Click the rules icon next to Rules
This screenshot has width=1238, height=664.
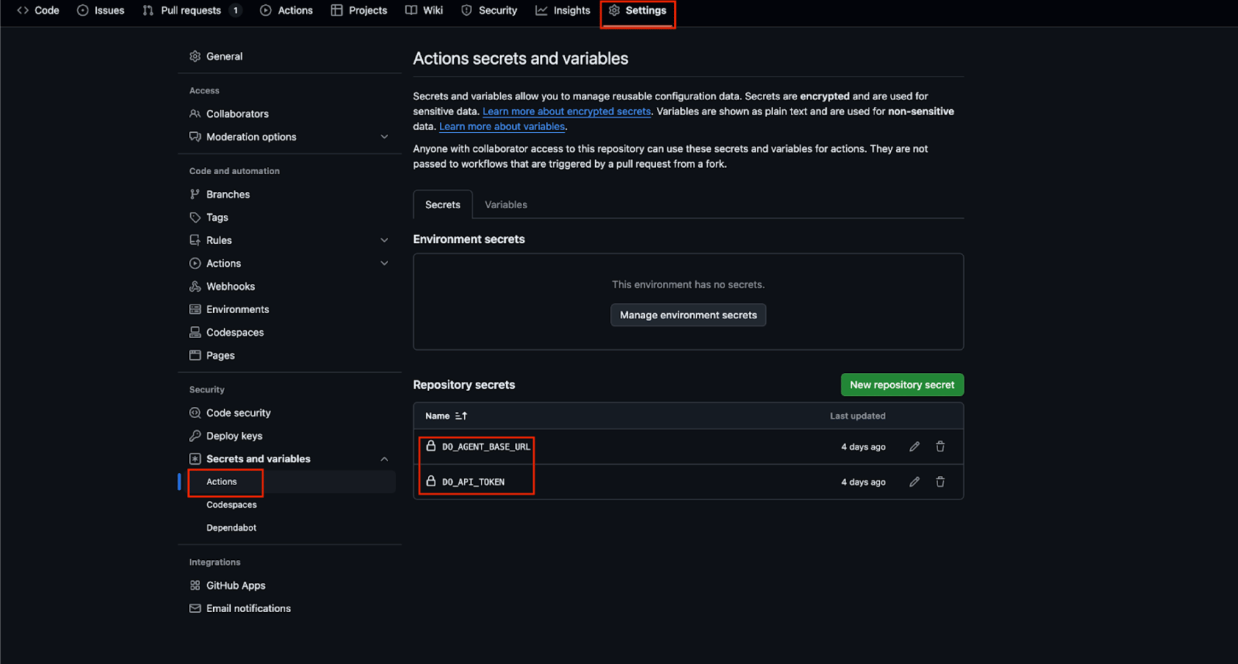pyautogui.click(x=195, y=240)
